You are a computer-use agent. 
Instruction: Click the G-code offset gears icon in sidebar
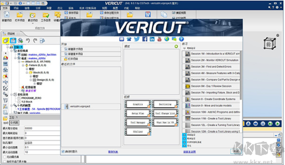tap(5, 94)
